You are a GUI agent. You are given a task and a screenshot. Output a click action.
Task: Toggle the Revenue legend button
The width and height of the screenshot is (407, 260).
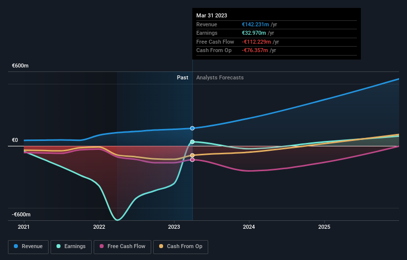pos(28,247)
